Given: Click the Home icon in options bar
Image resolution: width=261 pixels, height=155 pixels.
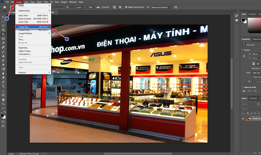Looking at the screenshot, I should pyautogui.click(x=5, y=7).
